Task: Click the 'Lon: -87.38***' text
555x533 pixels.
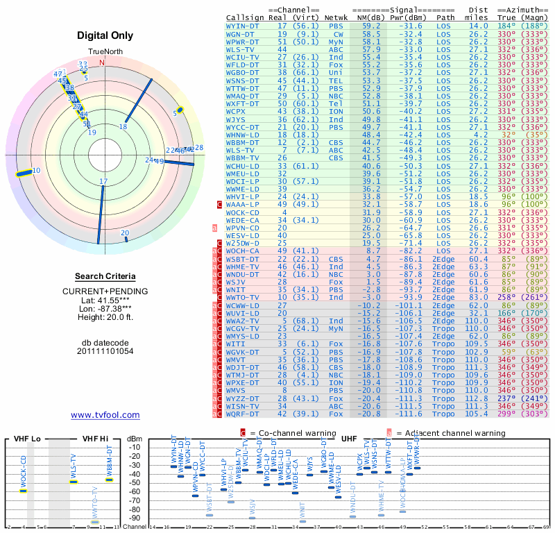Action: [x=105, y=309]
